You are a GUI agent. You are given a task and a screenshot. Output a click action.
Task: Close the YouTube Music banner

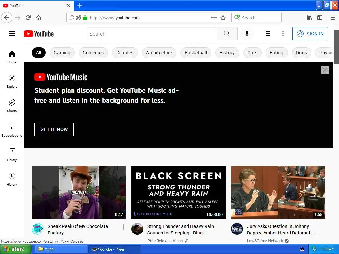pyautogui.click(x=325, y=70)
